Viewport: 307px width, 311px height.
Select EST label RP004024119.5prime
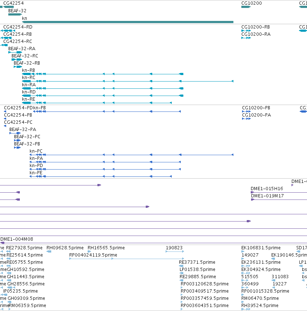(93, 255)
